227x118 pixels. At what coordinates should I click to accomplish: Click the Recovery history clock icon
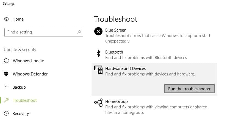6,113
